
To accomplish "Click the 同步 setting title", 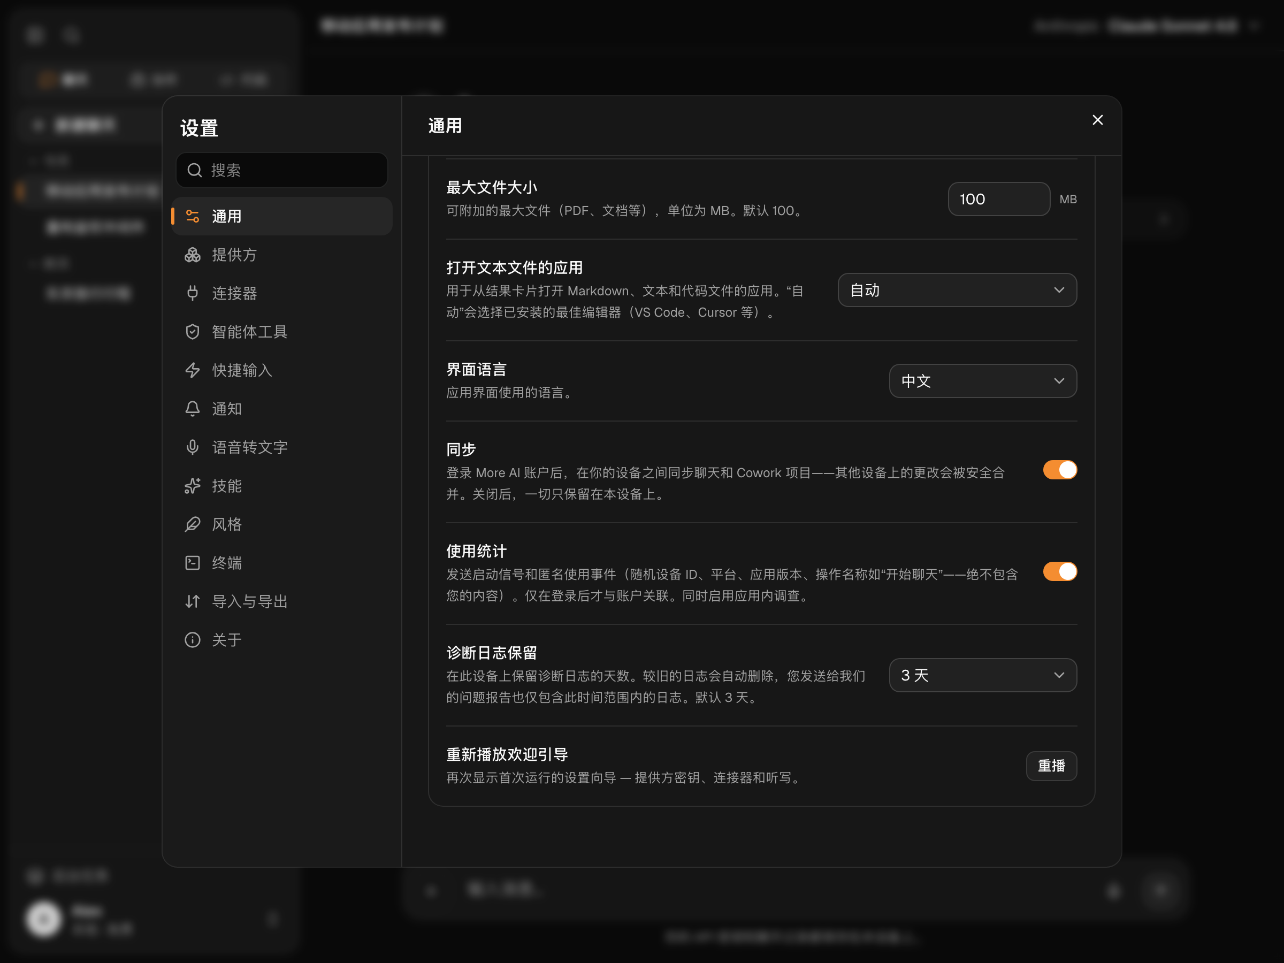I will coord(461,449).
